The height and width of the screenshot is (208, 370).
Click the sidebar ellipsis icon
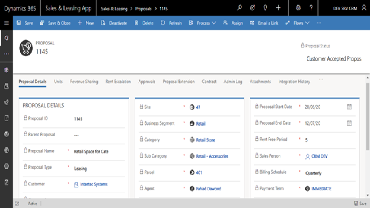[6, 54]
